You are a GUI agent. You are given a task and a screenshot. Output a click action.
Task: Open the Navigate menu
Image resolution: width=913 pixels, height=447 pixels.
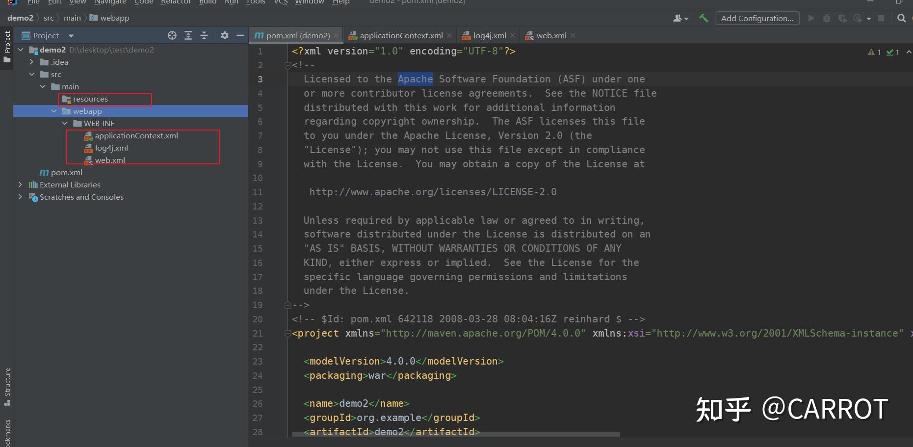pyautogui.click(x=110, y=2)
